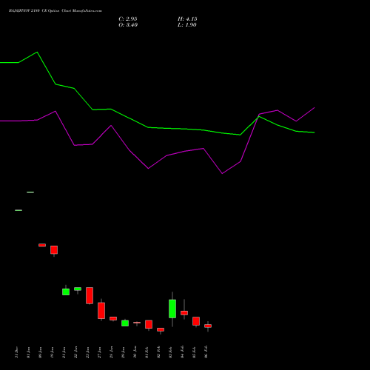Select the 04 Feb date label
The image size is (370, 370).
(182, 352)
